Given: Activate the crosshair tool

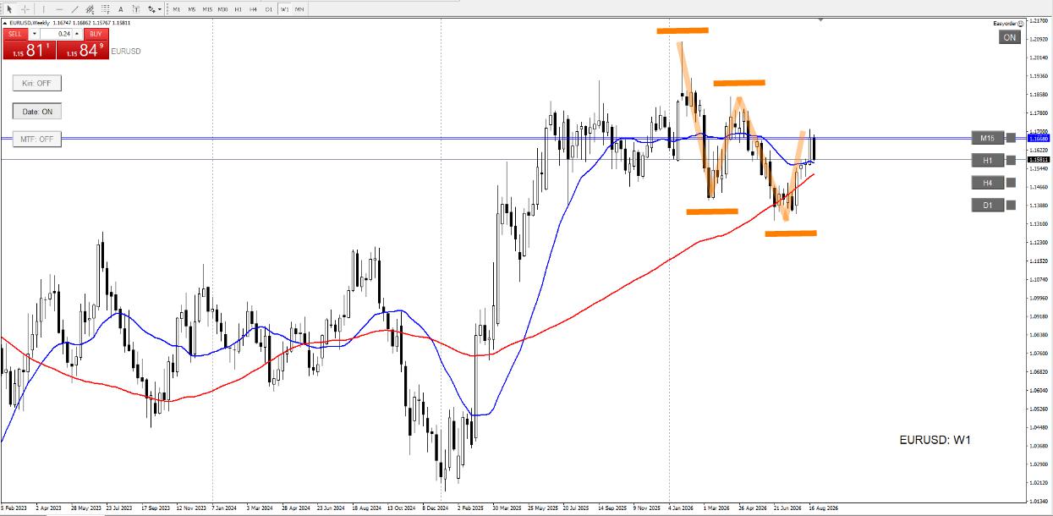Looking at the screenshot, I should 25,9.
